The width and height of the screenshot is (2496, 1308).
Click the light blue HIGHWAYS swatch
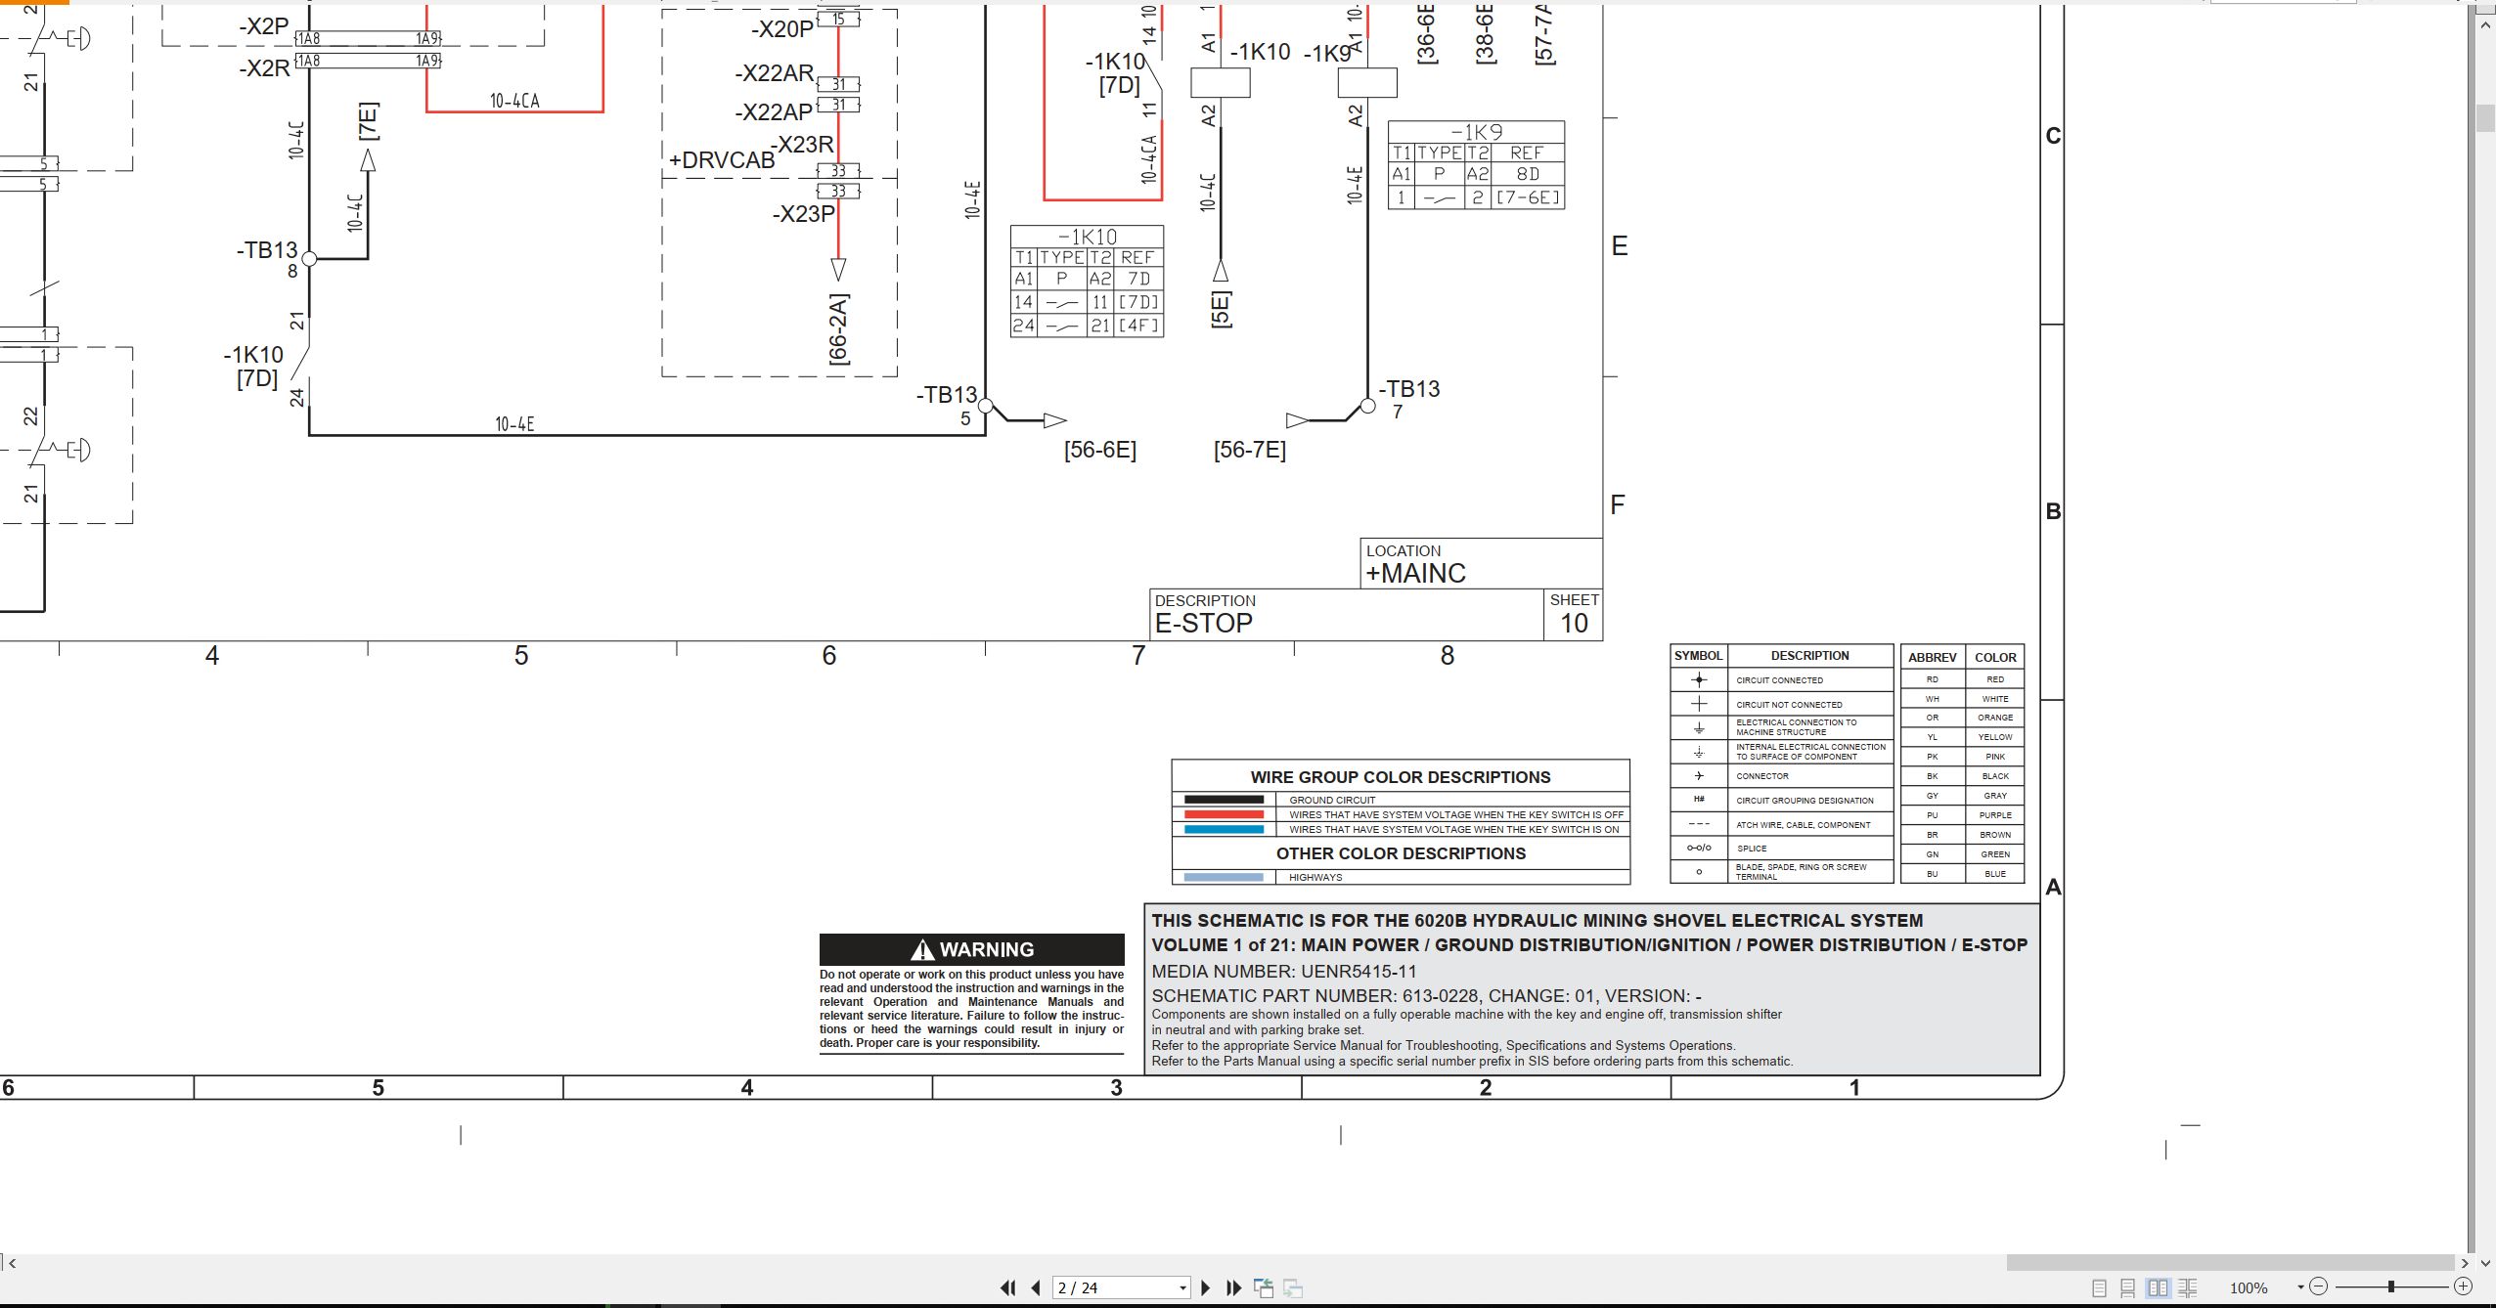1224,877
